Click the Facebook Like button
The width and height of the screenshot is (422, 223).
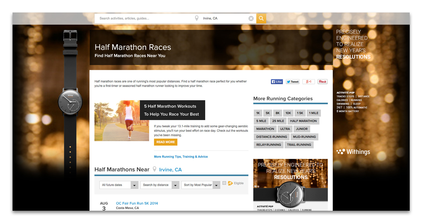tap(277, 82)
